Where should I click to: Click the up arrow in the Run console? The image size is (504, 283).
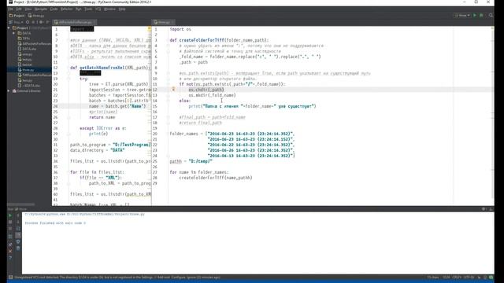click(x=18, y=215)
